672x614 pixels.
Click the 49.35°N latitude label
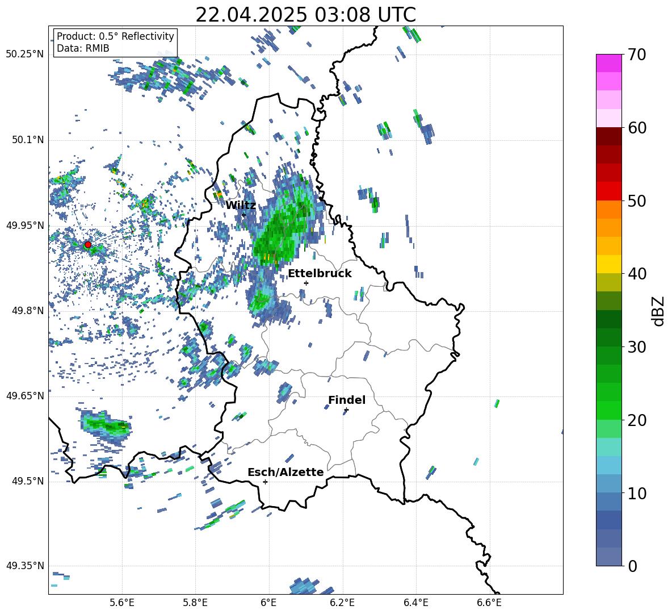(x=25, y=566)
